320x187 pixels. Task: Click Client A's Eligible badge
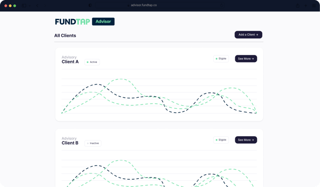coord(221,59)
